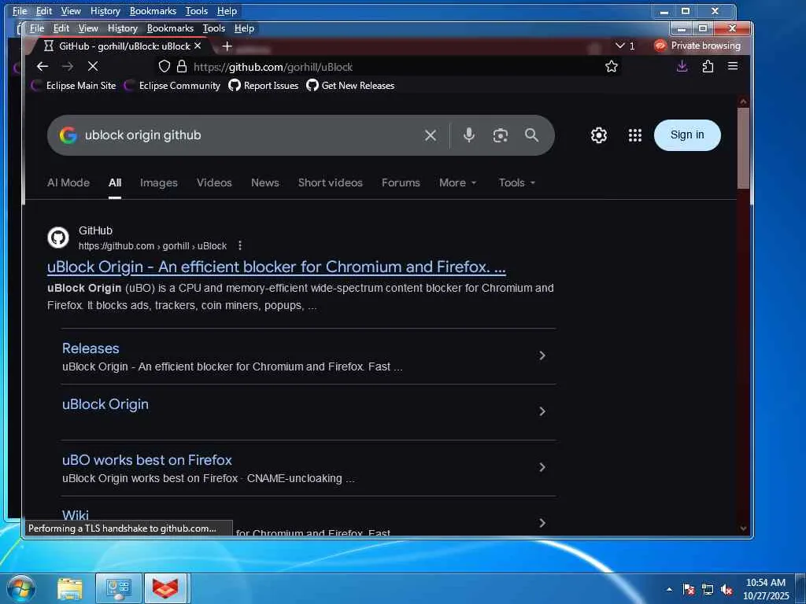Open the Tools menu in front window
The width and height of the screenshot is (806, 604).
(214, 28)
